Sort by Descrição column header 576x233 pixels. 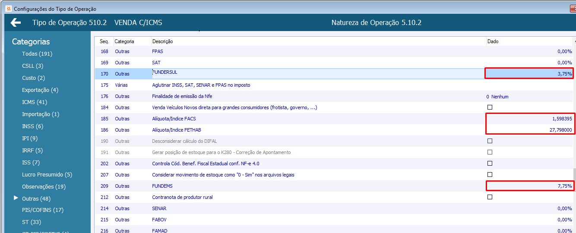[318, 41]
